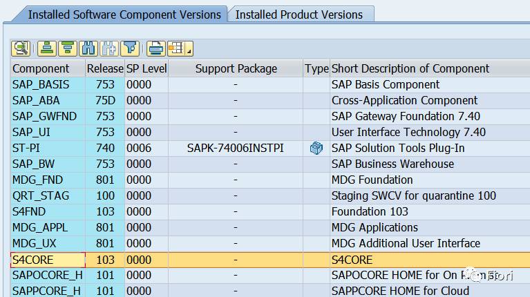The height and width of the screenshot is (297, 530).
Task: Select the SAP_UI component cell
Action: coord(48,132)
